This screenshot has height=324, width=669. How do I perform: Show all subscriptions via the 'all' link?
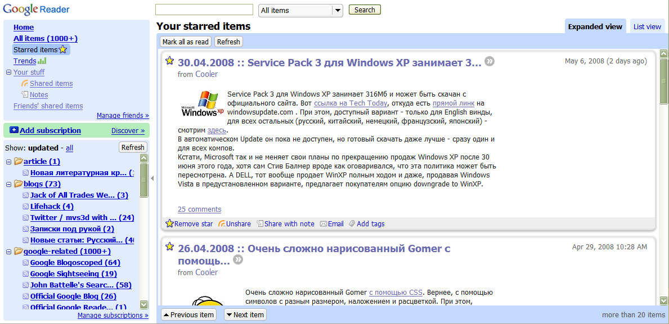tap(70, 148)
